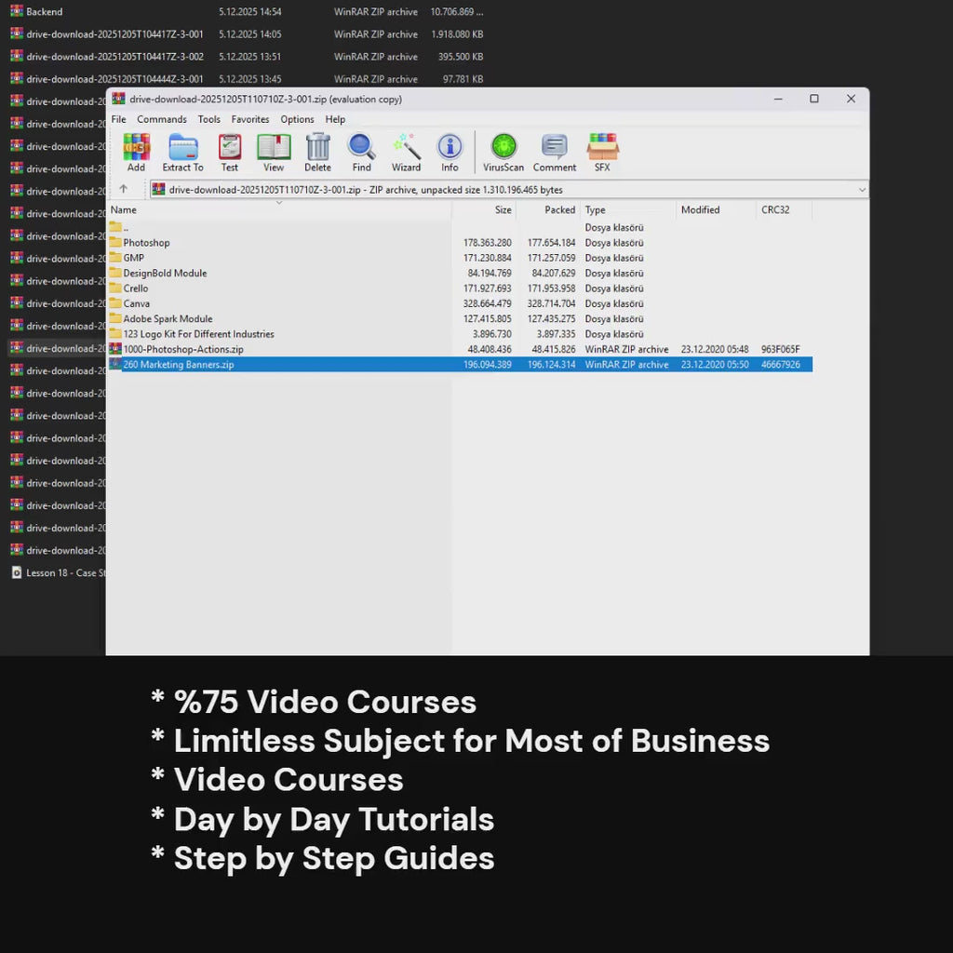Show archive Info
Viewport: 953px width, 953px height.
coord(450,153)
